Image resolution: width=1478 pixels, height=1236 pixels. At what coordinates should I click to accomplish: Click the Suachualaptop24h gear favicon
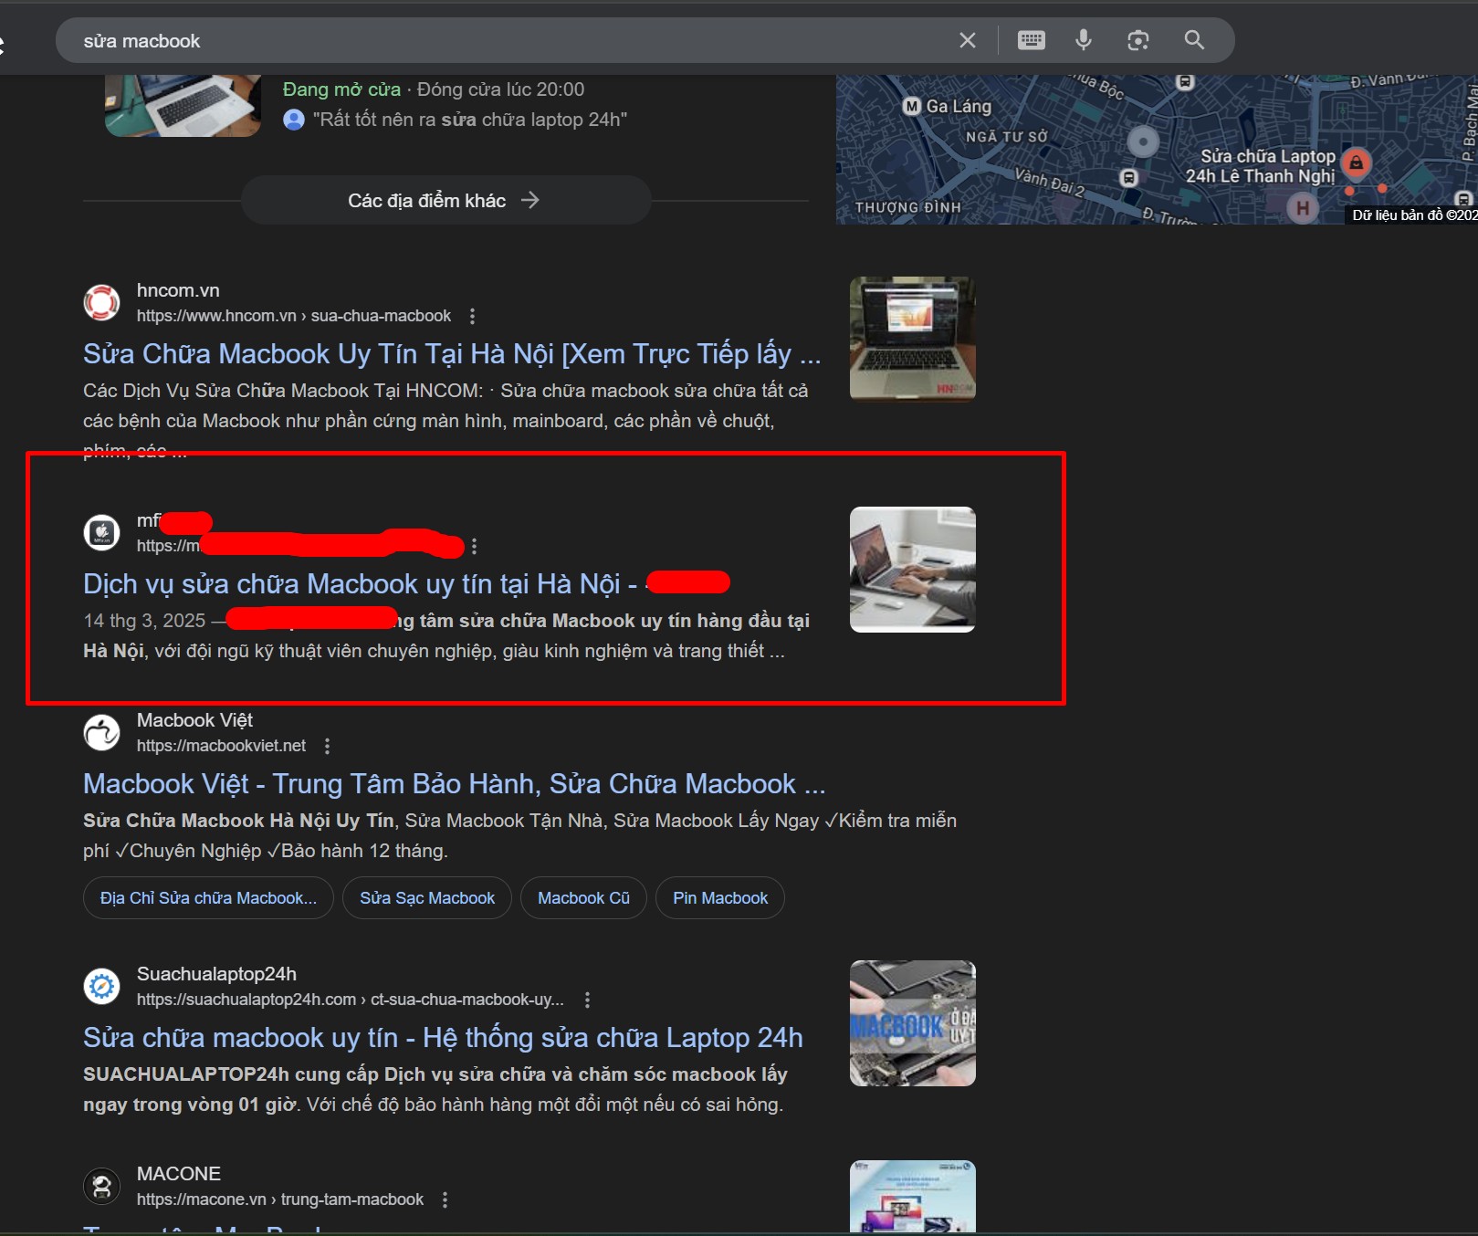tap(101, 986)
